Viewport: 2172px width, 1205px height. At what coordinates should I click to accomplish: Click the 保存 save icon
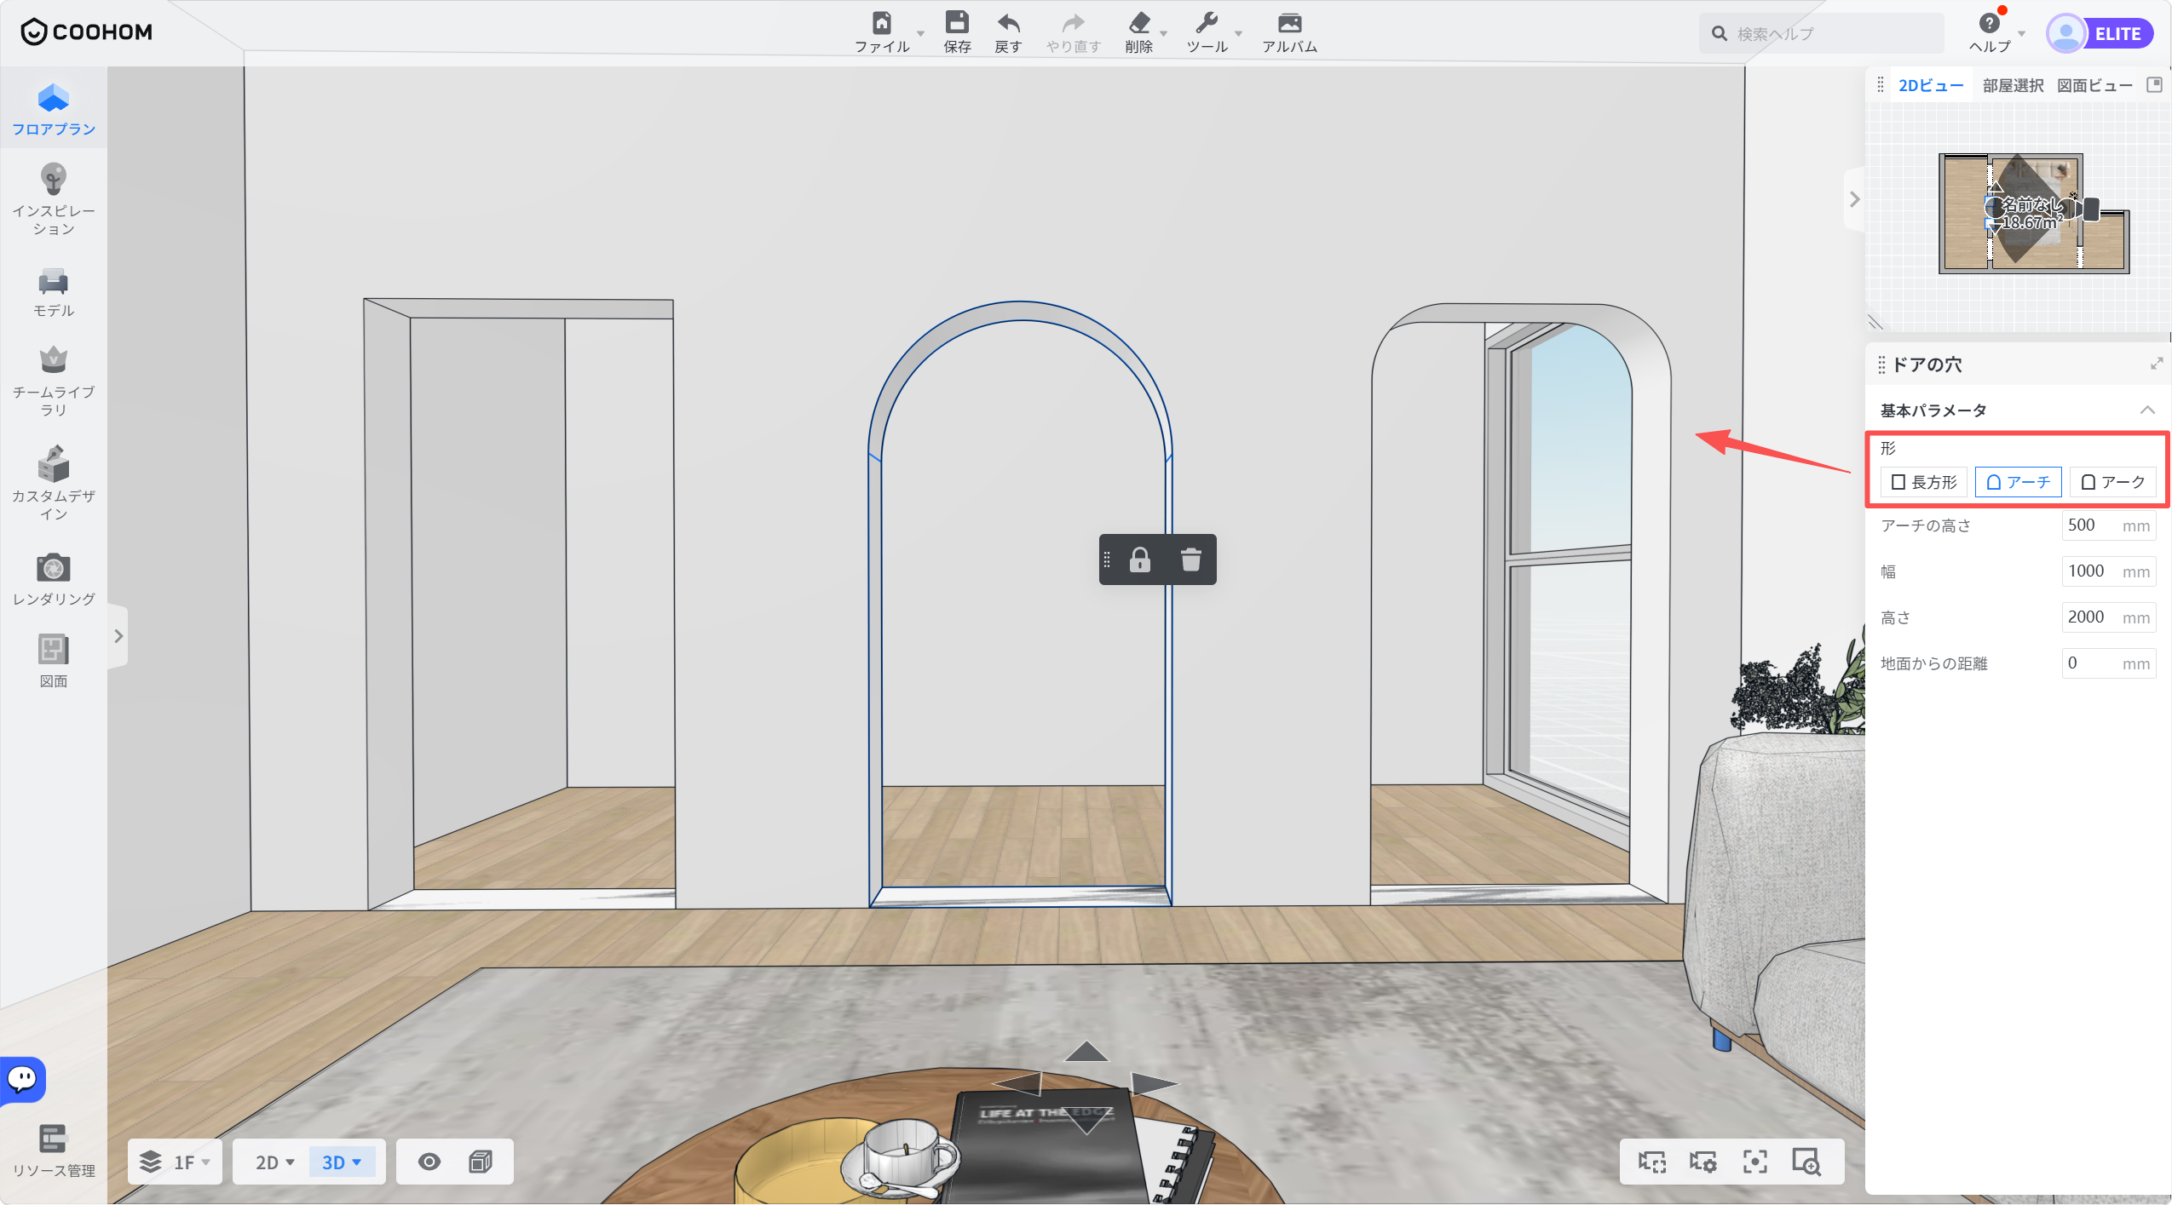pos(957,32)
